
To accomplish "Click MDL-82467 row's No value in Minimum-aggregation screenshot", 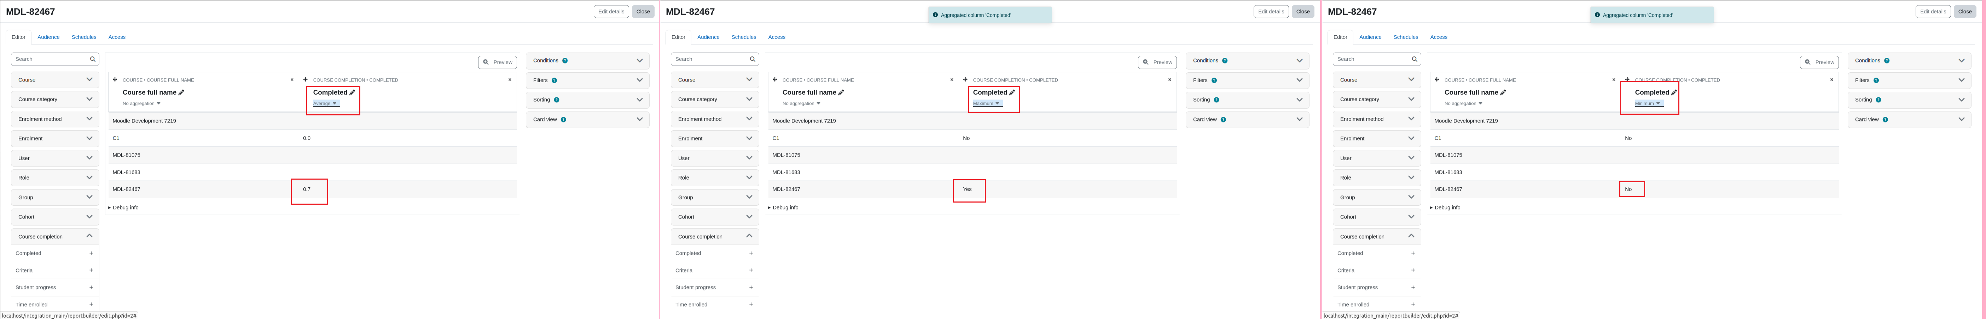I will pos(1628,189).
